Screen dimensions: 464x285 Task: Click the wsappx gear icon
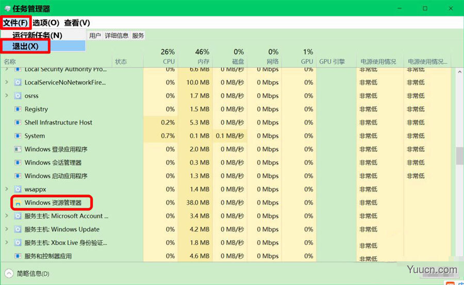(x=18, y=189)
